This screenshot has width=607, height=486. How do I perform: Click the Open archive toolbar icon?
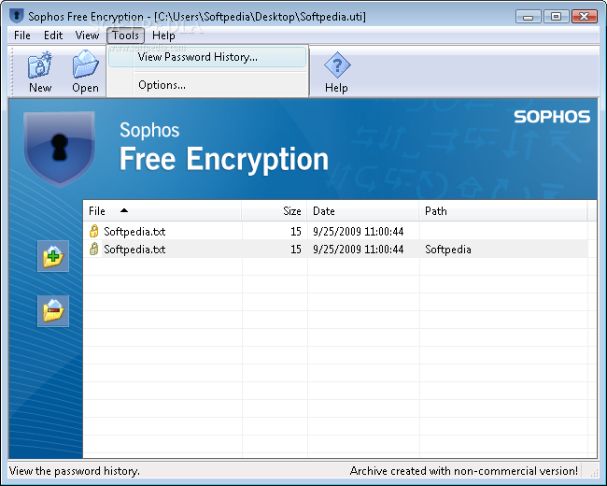tap(85, 64)
